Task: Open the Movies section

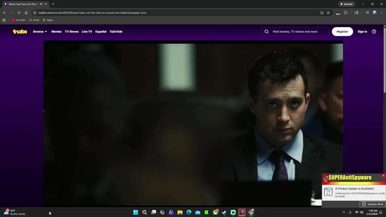Action: 56,32
